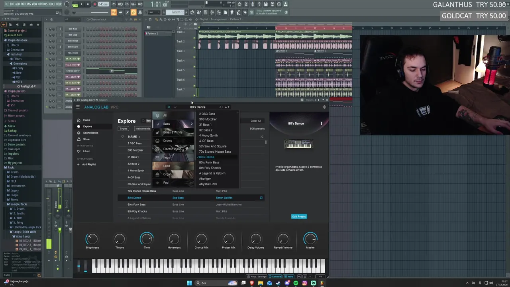
Task: Click the Edit Preset button
Action: (299, 216)
